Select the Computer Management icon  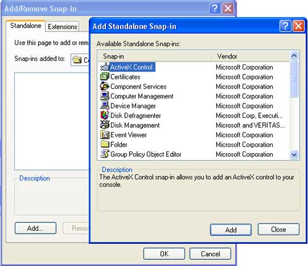[105, 96]
